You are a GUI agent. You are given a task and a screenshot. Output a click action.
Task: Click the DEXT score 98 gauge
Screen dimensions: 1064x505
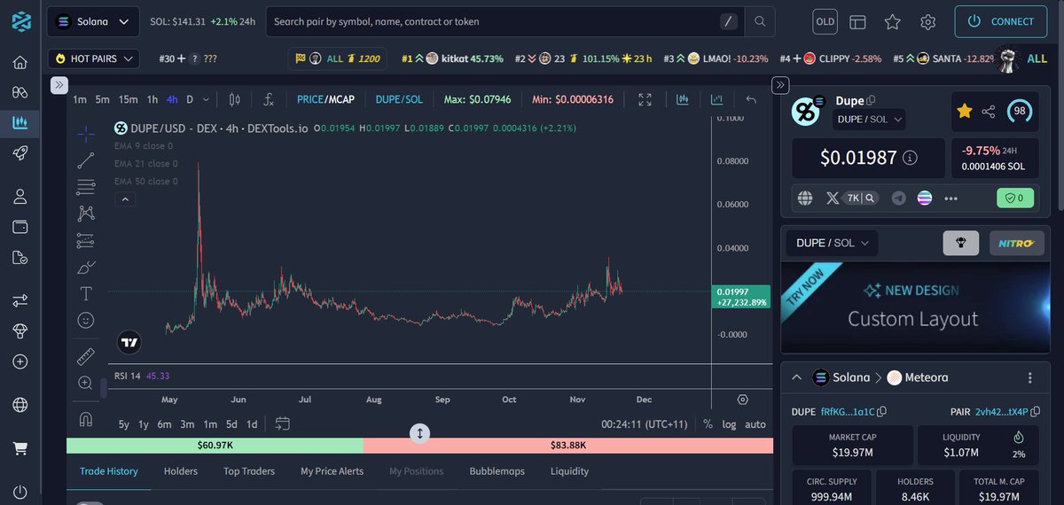tap(1020, 112)
